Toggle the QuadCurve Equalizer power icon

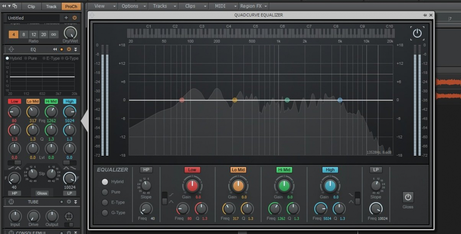tap(417, 33)
